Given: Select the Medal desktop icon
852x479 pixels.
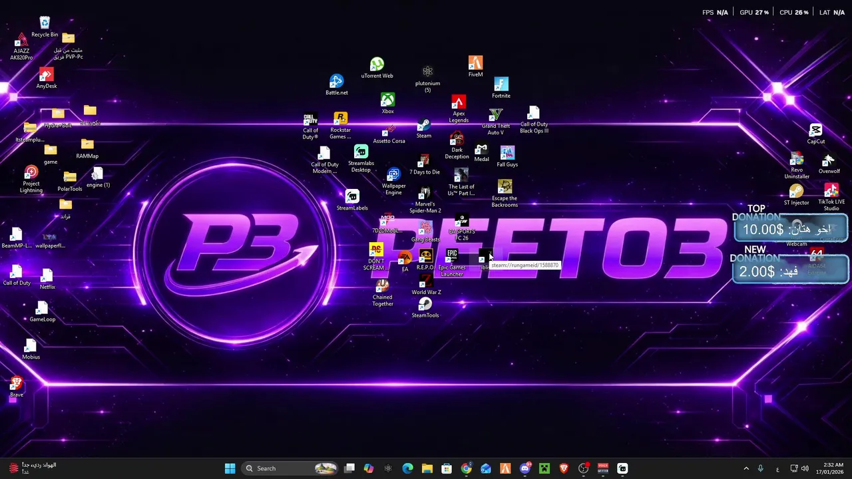Looking at the screenshot, I should [481, 152].
